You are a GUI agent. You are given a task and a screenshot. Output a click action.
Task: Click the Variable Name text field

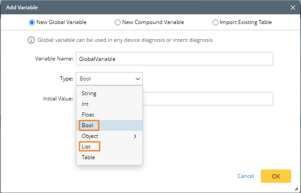[x=174, y=59]
